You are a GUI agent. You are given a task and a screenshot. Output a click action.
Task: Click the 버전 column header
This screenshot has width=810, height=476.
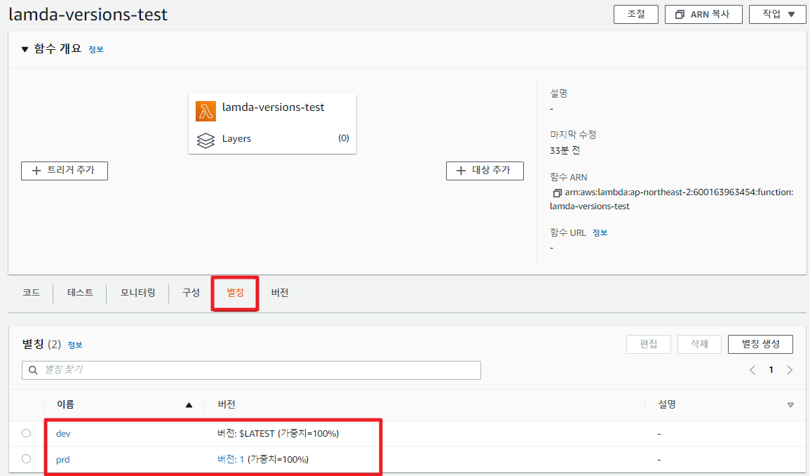click(227, 404)
